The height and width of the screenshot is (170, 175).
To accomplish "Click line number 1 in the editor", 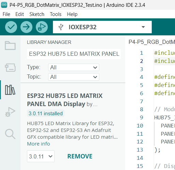I will 142,53.
